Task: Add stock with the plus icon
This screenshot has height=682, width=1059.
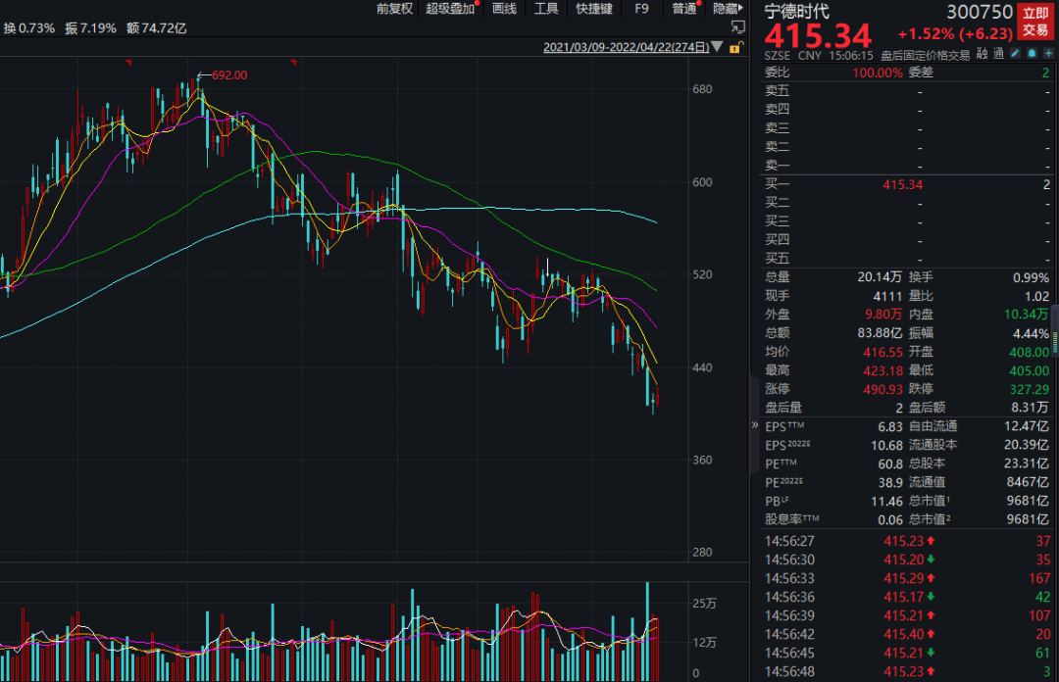Action: click(x=1047, y=55)
